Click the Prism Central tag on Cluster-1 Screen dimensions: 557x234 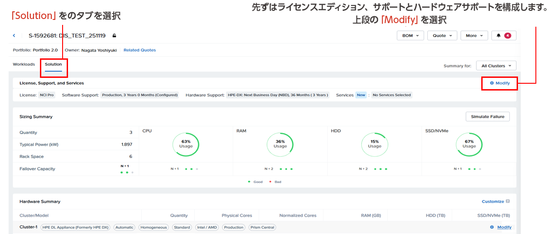(263, 227)
